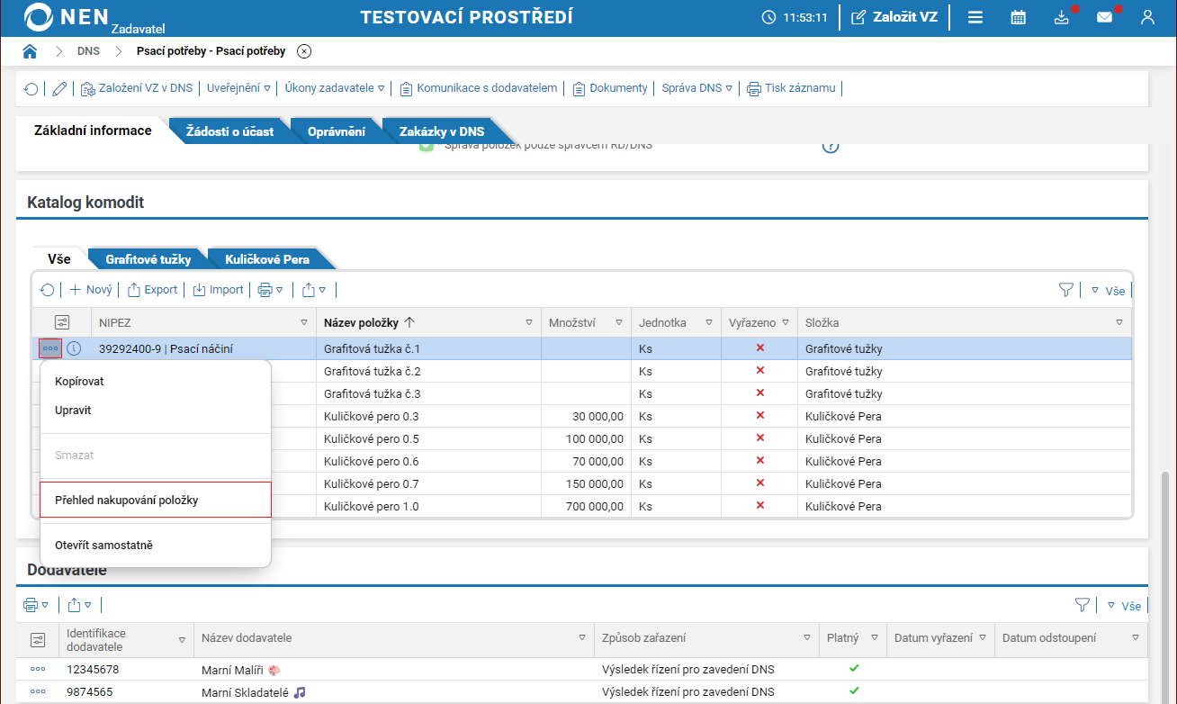Open the NIPEZ column filter arrow
1177x704 pixels.
pos(303,322)
